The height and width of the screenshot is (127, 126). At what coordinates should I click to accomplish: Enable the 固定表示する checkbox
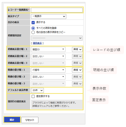coord(33,96)
